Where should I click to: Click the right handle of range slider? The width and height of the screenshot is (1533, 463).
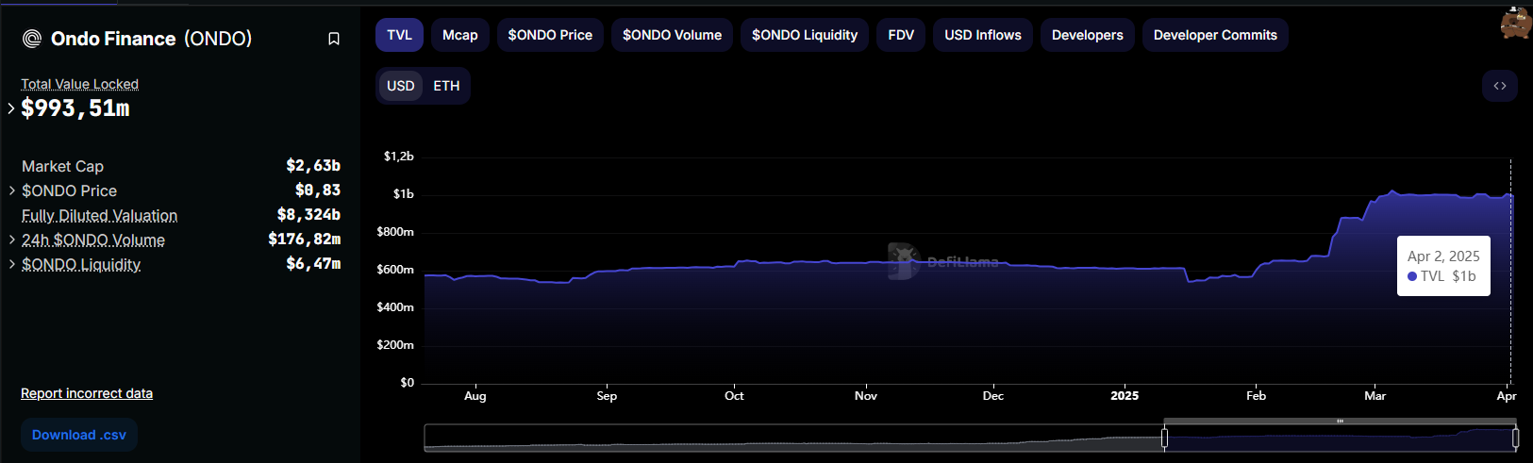point(1515,438)
